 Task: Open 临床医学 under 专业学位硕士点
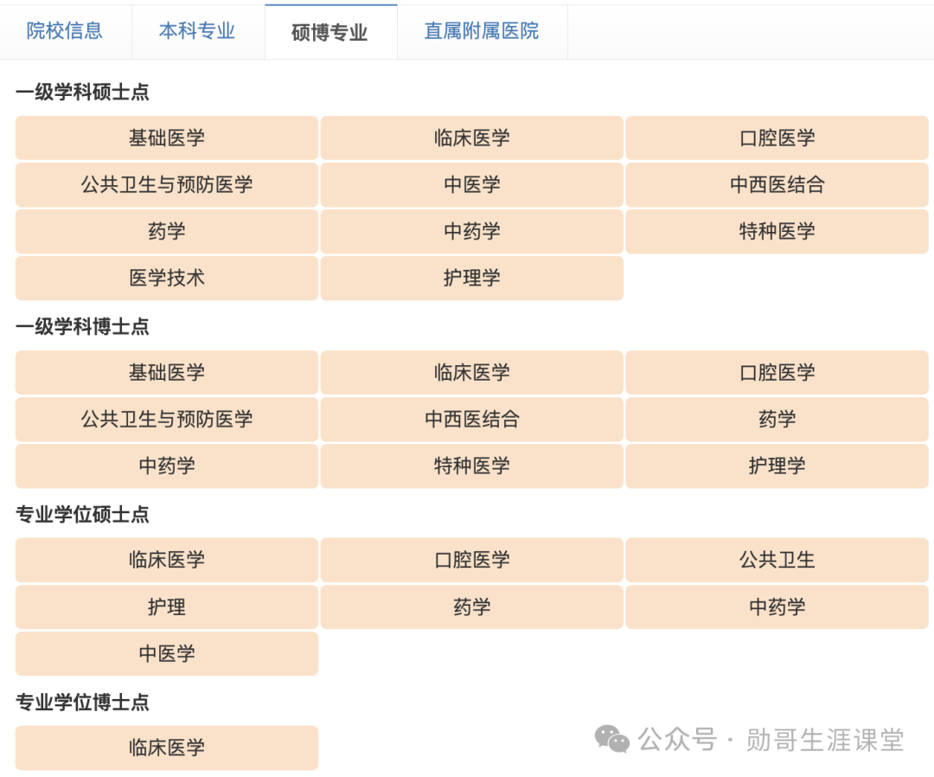coord(166,560)
